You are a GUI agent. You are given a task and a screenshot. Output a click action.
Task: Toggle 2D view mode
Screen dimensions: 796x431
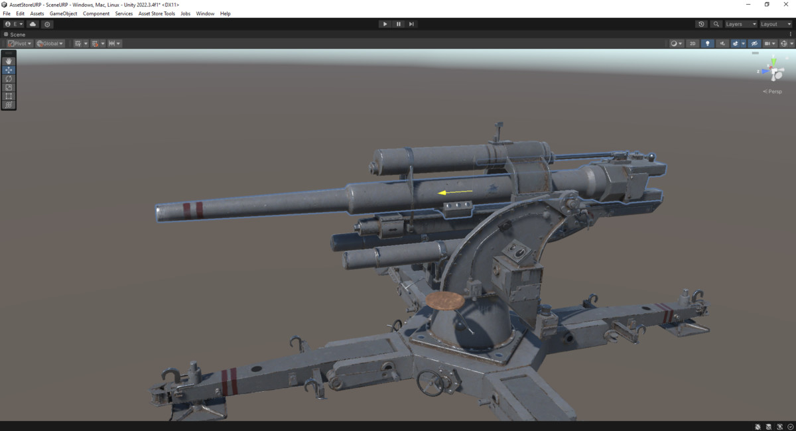point(693,43)
